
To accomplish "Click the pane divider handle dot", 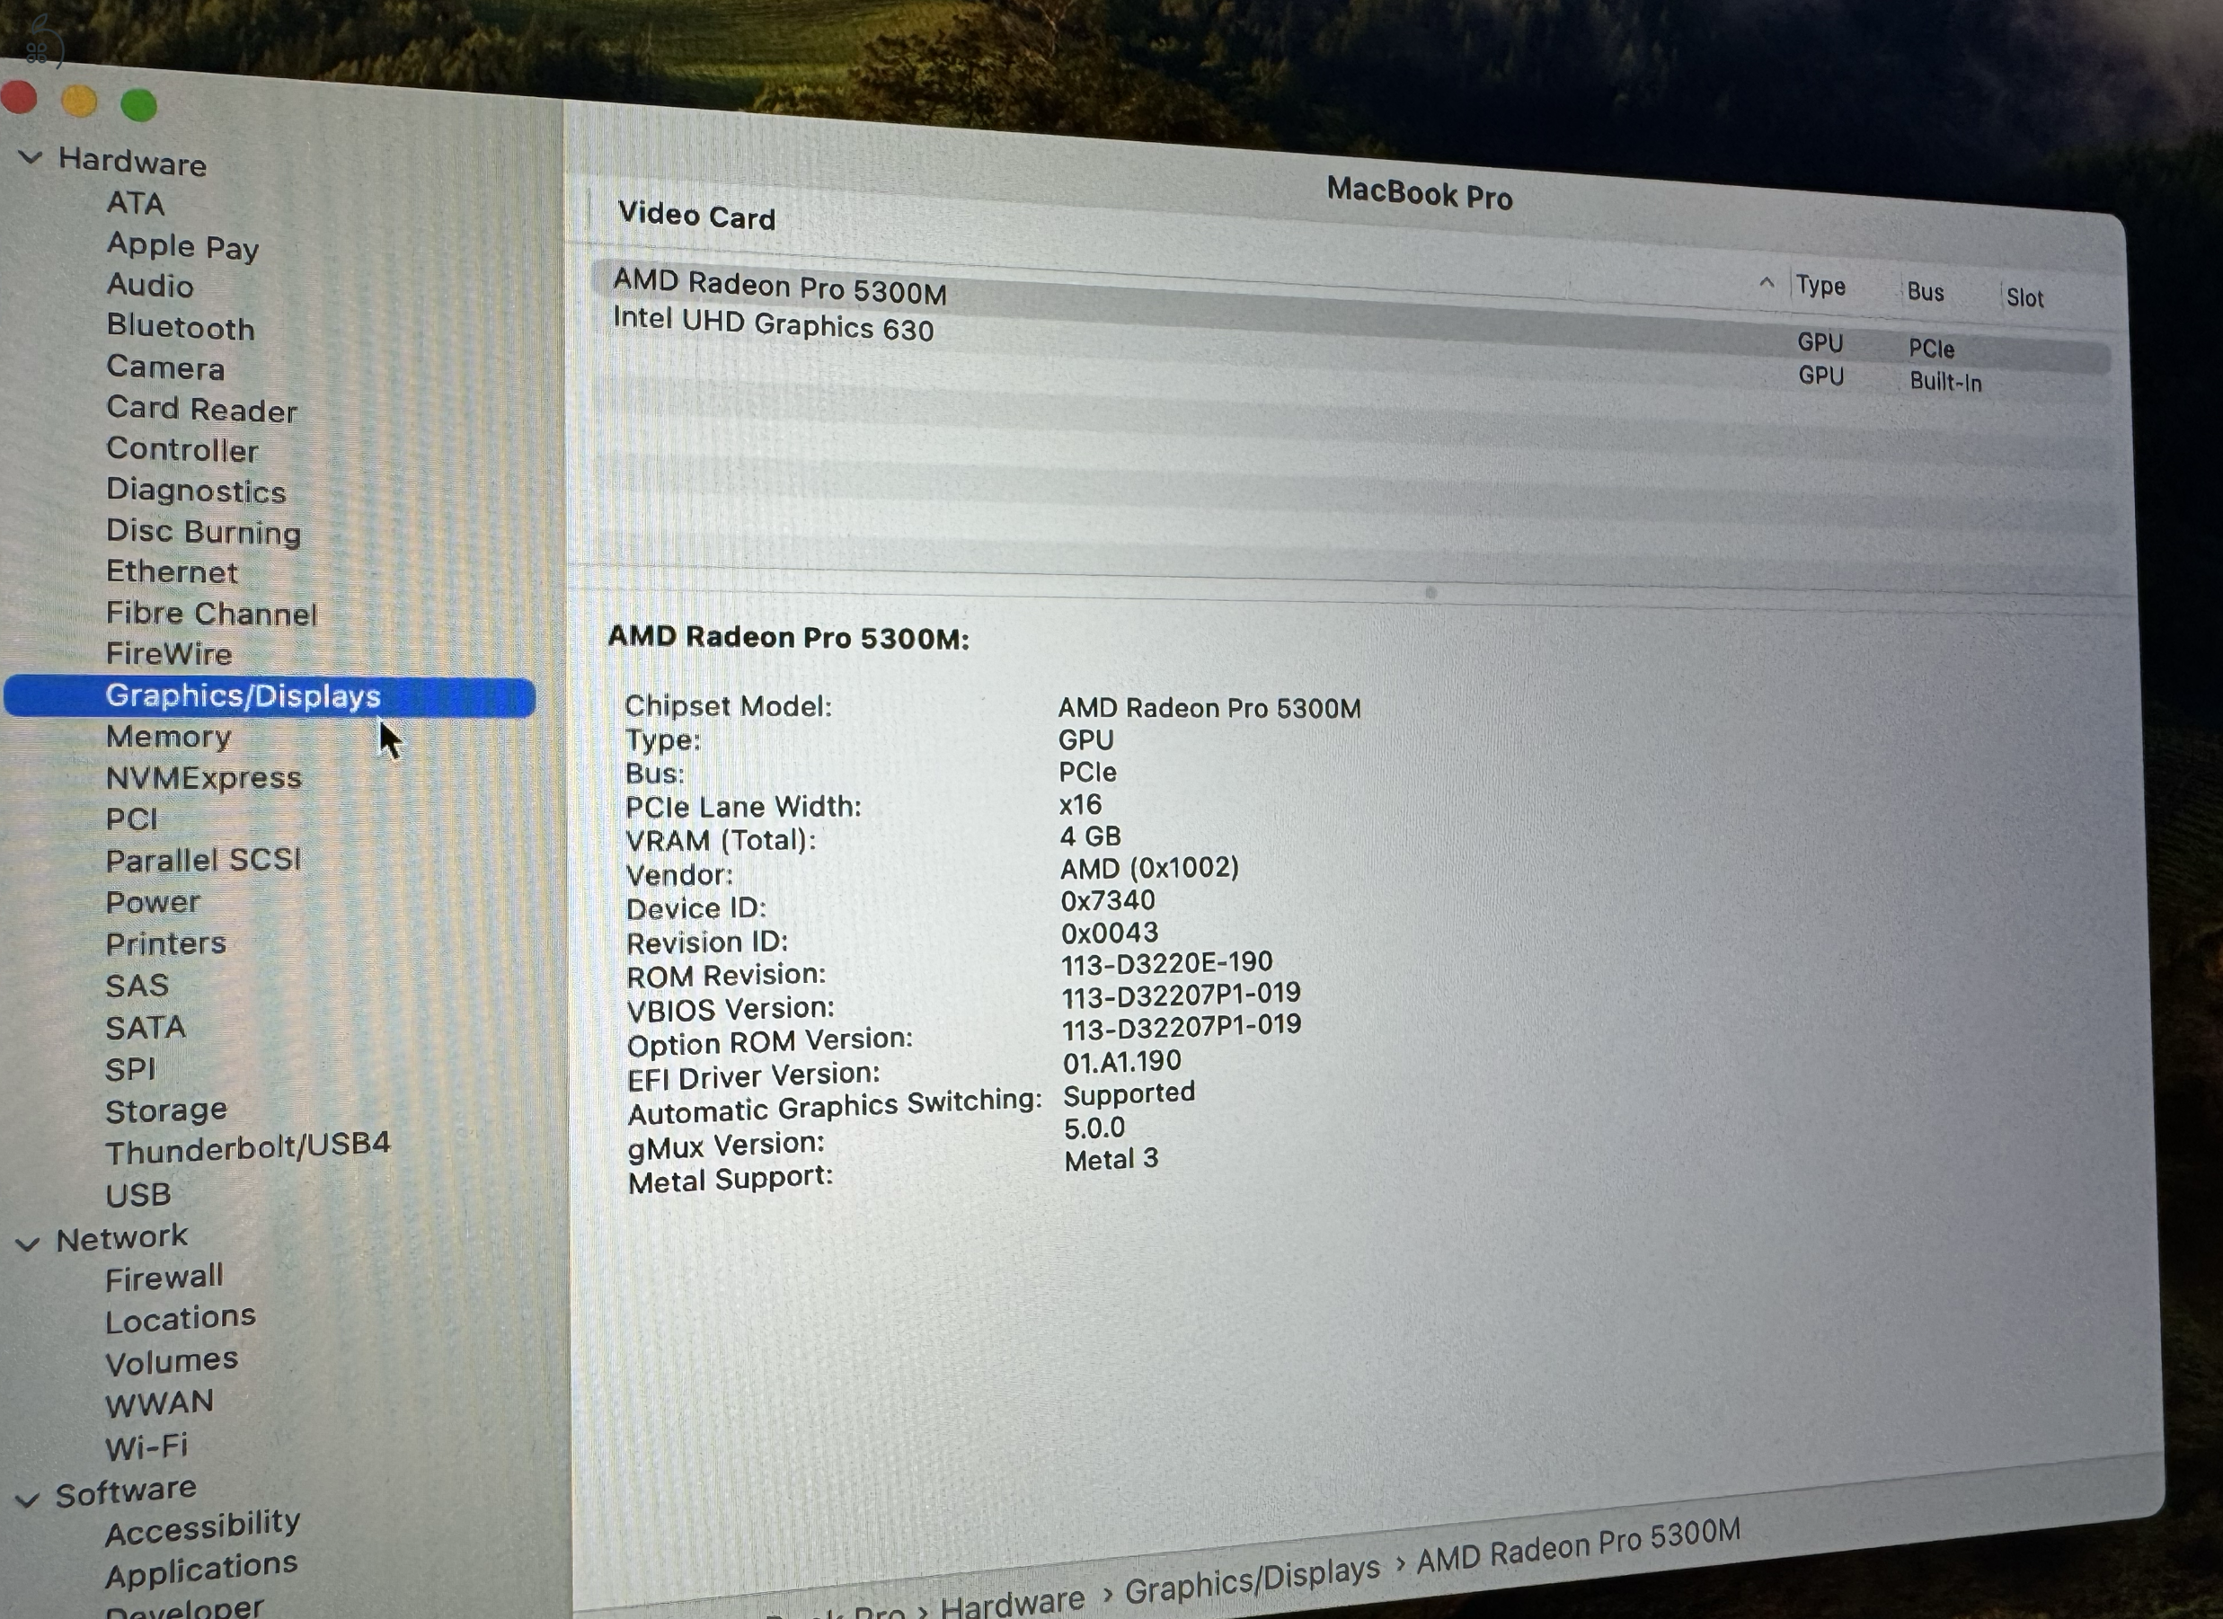I will click(x=1431, y=593).
